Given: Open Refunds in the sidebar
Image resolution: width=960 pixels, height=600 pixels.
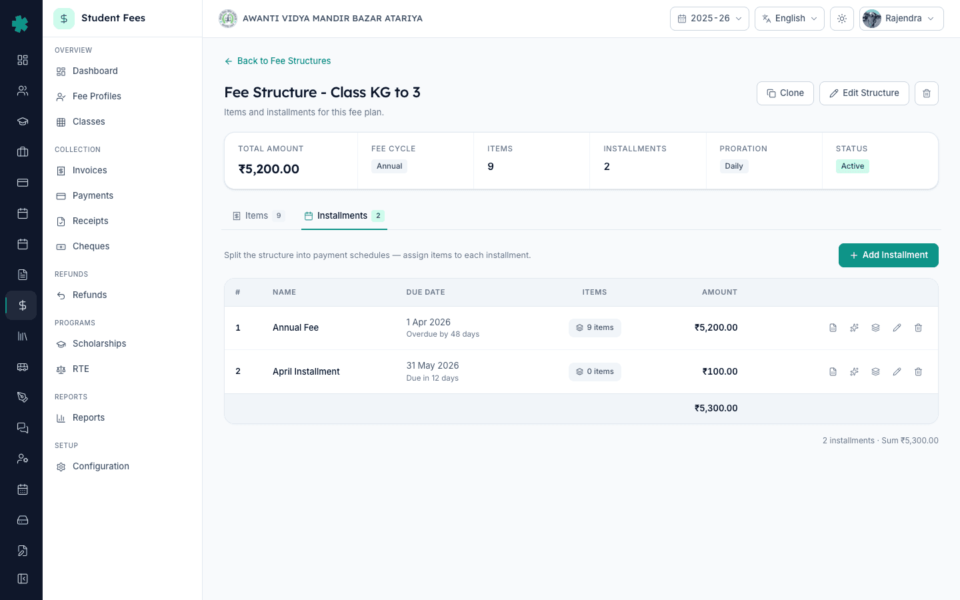Looking at the screenshot, I should pyautogui.click(x=122, y=295).
